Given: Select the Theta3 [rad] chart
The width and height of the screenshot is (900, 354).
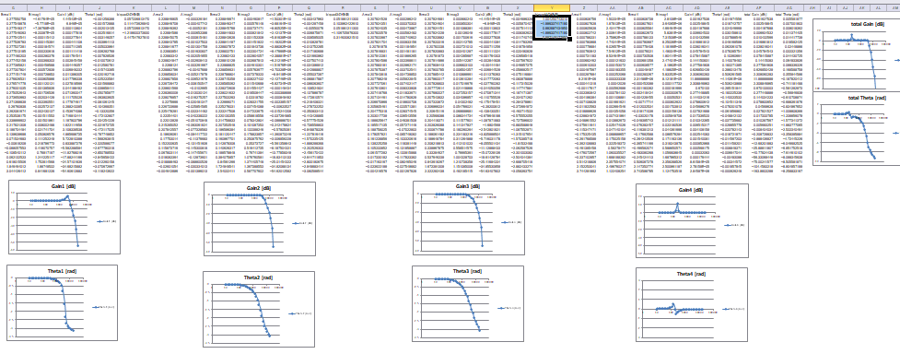Looking at the screenshot, I should [x=467, y=304].
